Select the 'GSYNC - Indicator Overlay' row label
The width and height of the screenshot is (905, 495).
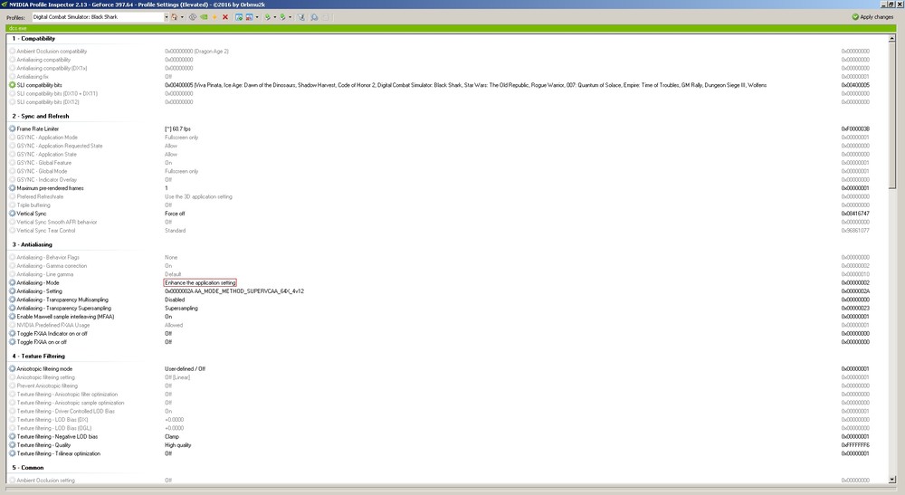47,179
